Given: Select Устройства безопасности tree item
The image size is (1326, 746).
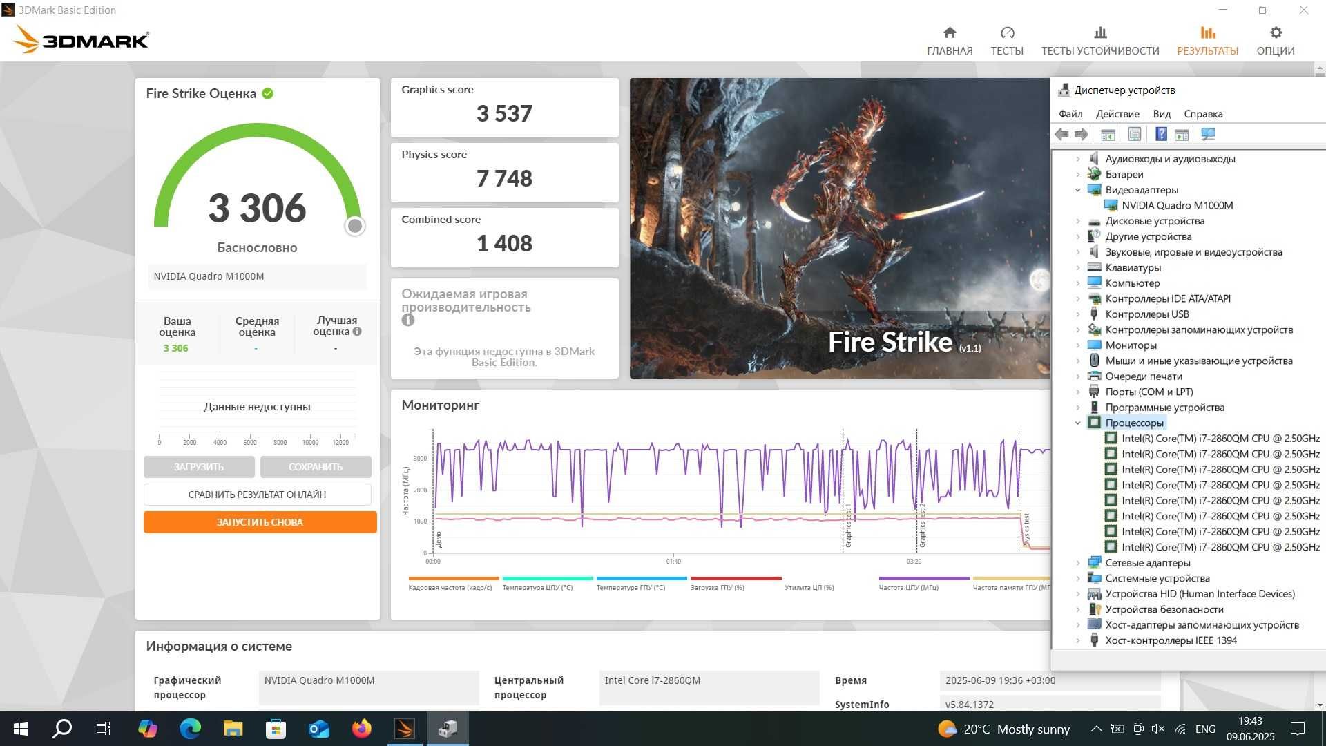Looking at the screenshot, I should (x=1164, y=609).
